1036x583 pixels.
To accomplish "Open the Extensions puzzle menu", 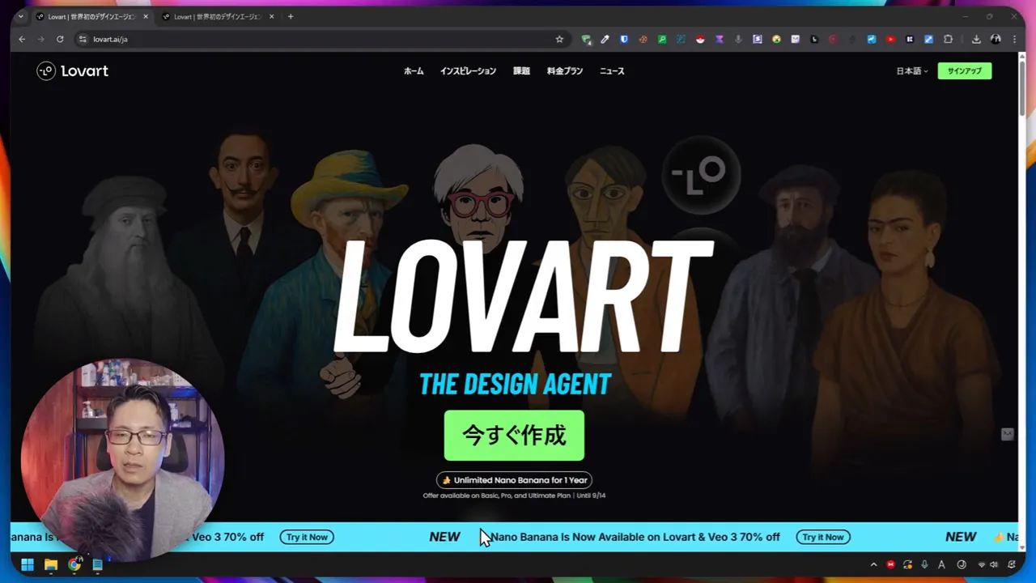I will [x=948, y=39].
